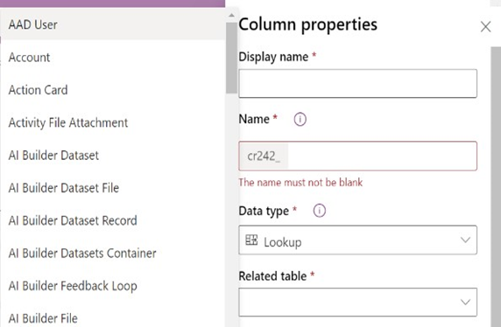Pick Action Card from the list

[112, 90]
